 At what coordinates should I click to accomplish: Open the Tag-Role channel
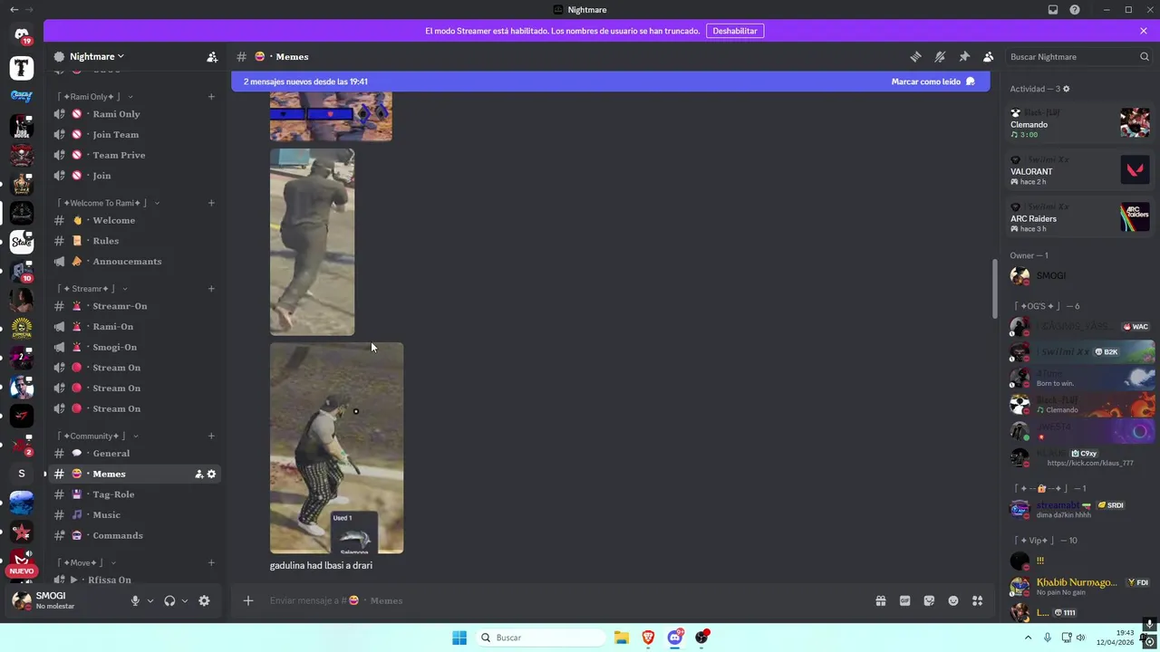point(134,494)
